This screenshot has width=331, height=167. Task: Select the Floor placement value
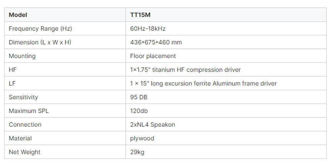coord(153,56)
